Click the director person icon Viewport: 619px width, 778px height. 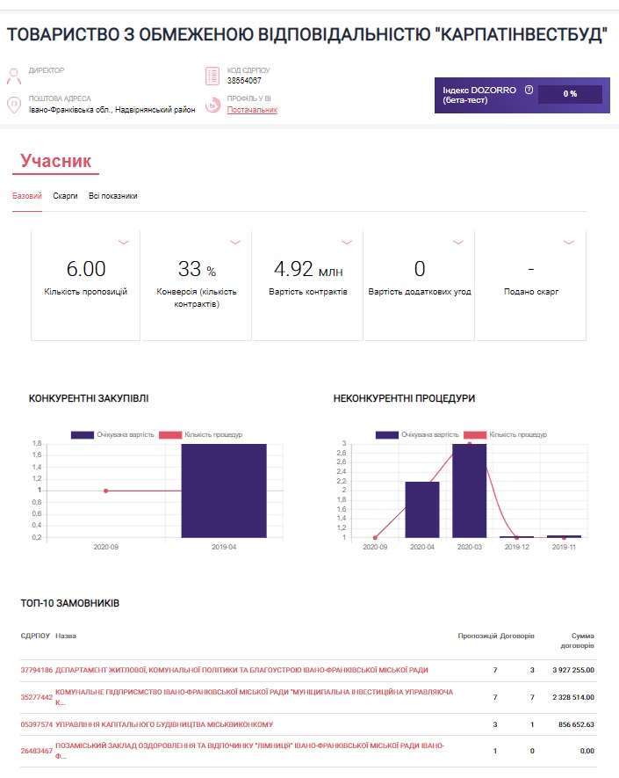(14, 76)
